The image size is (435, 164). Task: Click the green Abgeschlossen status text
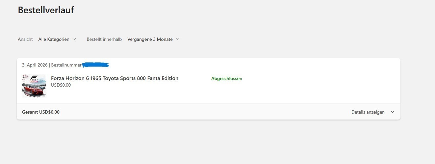point(227,78)
